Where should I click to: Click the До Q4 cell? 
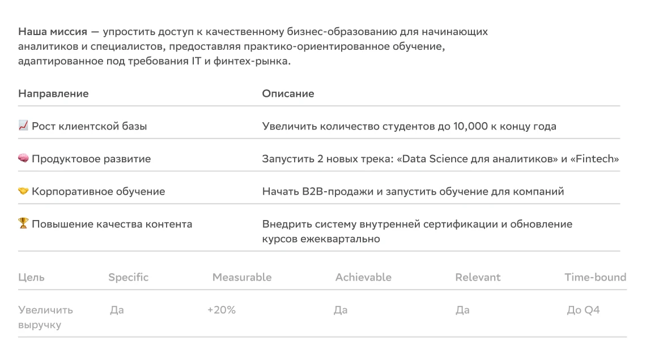(x=583, y=310)
